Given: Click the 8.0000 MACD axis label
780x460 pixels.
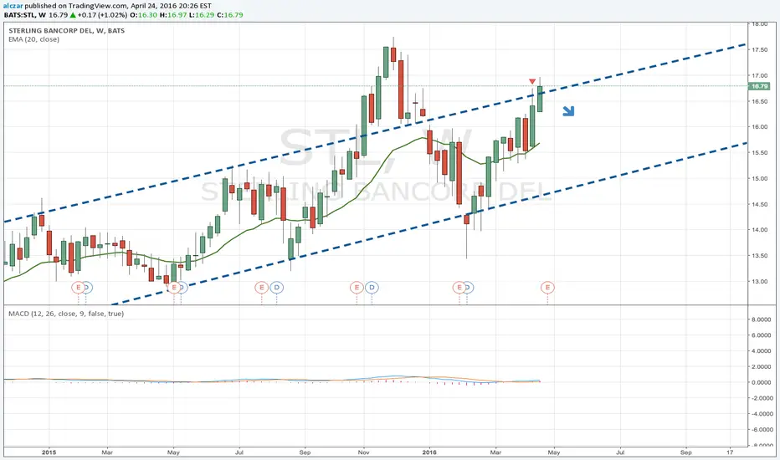Looking at the screenshot, I should (x=761, y=319).
